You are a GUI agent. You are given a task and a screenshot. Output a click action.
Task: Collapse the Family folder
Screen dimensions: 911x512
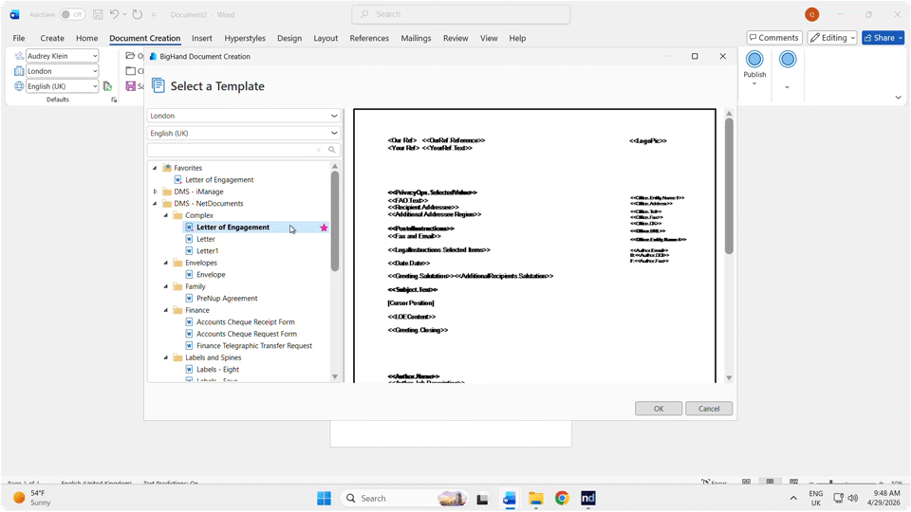[166, 286]
